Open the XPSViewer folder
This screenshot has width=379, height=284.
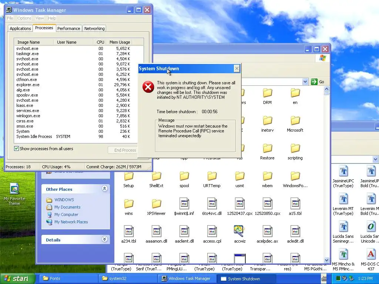pyautogui.click(x=157, y=207)
